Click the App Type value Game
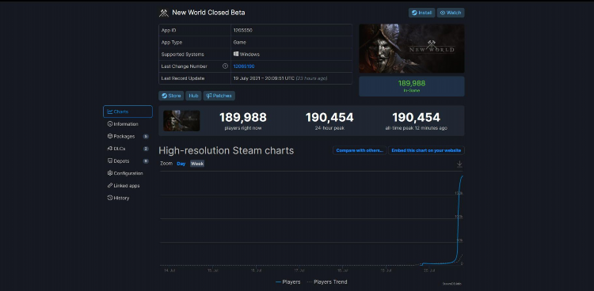 pos(240,43)
